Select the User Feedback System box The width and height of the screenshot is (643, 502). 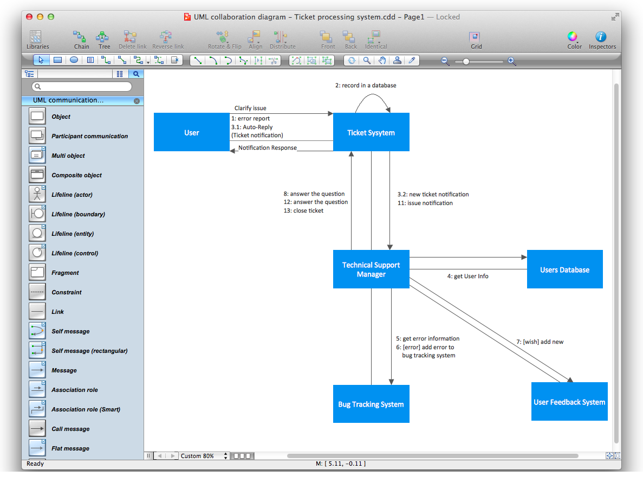click(x=569, y=402)
